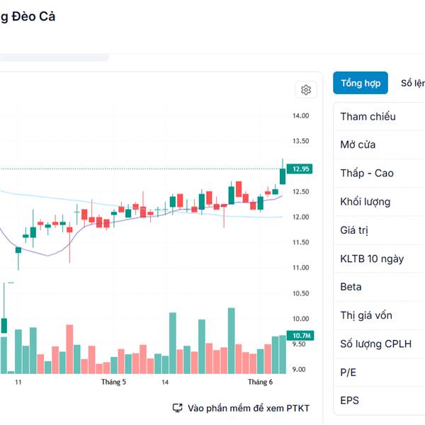Click the Thấp - Cao row
Viewport: 425px width, 425px height.
pos(379,173)
